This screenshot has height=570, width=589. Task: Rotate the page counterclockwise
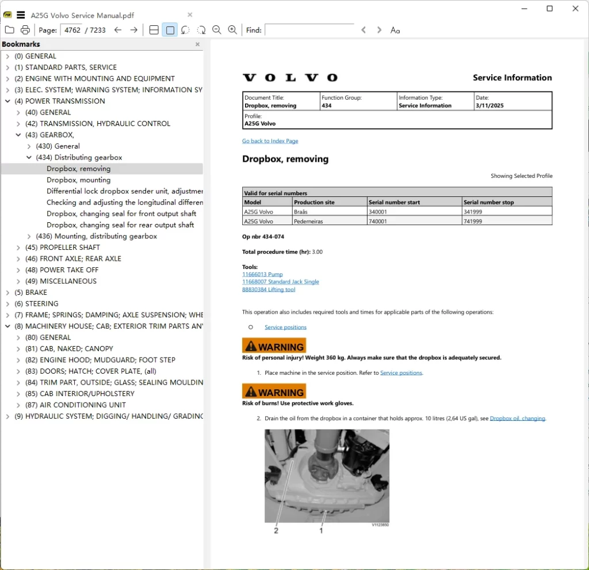[x=185, y=30]
